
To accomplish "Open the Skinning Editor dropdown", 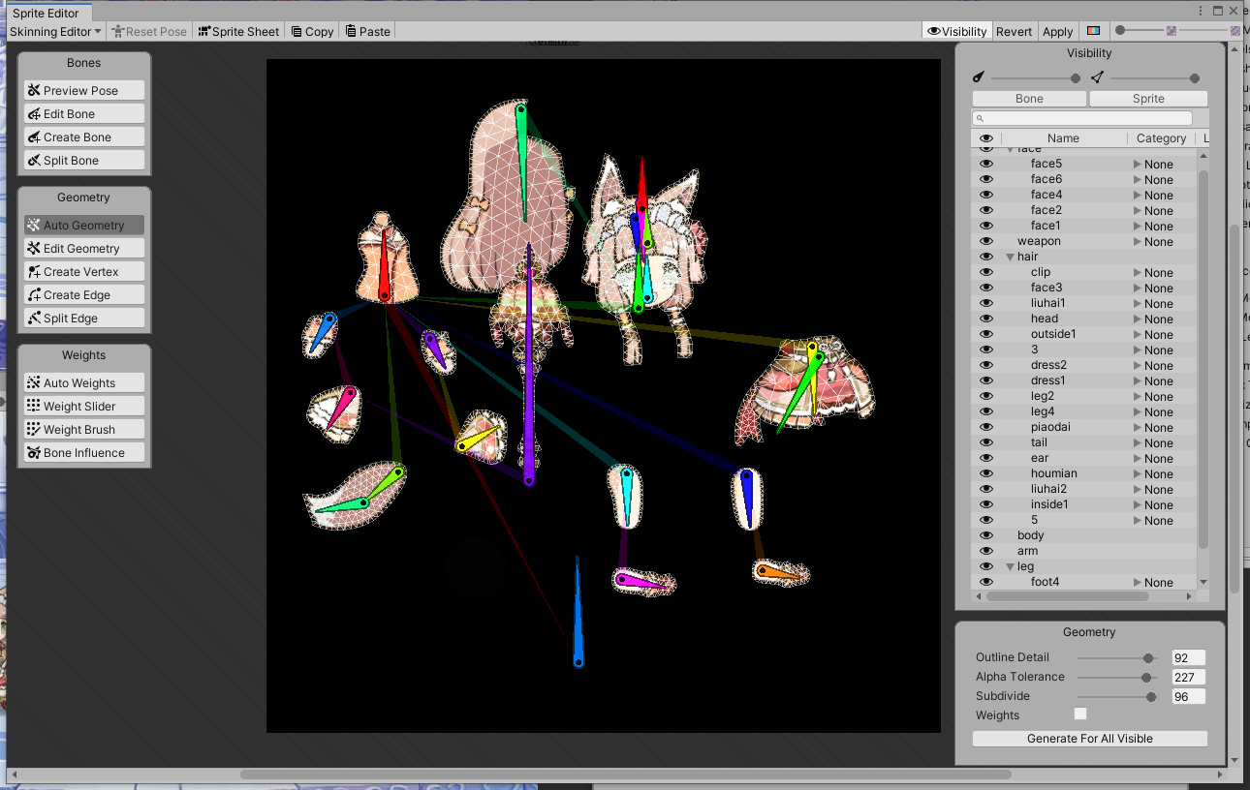I will pyautogui.click(x=55, y=31).
